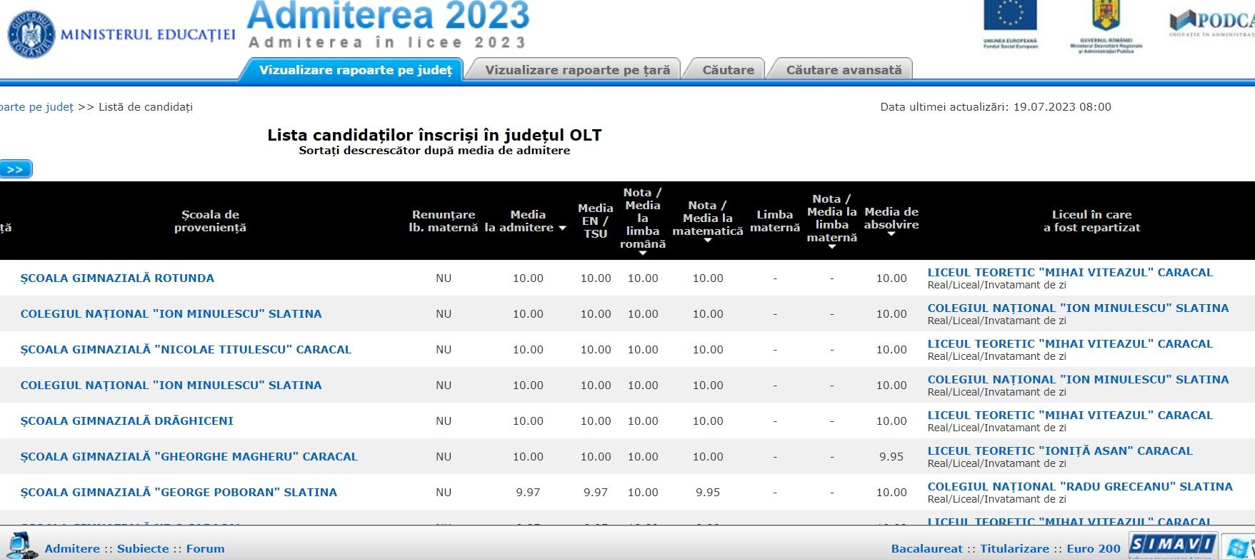Screen dimensions: 1255x559
Task: Sort by Nota la limba maternă arrow
Action: point(831,247)
